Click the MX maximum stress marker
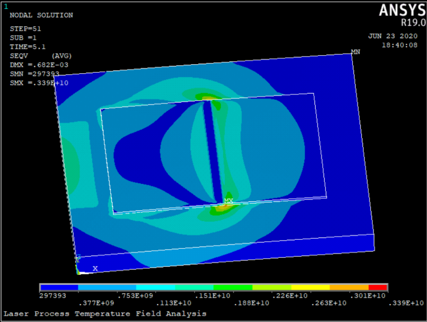 tap(228, 201)
